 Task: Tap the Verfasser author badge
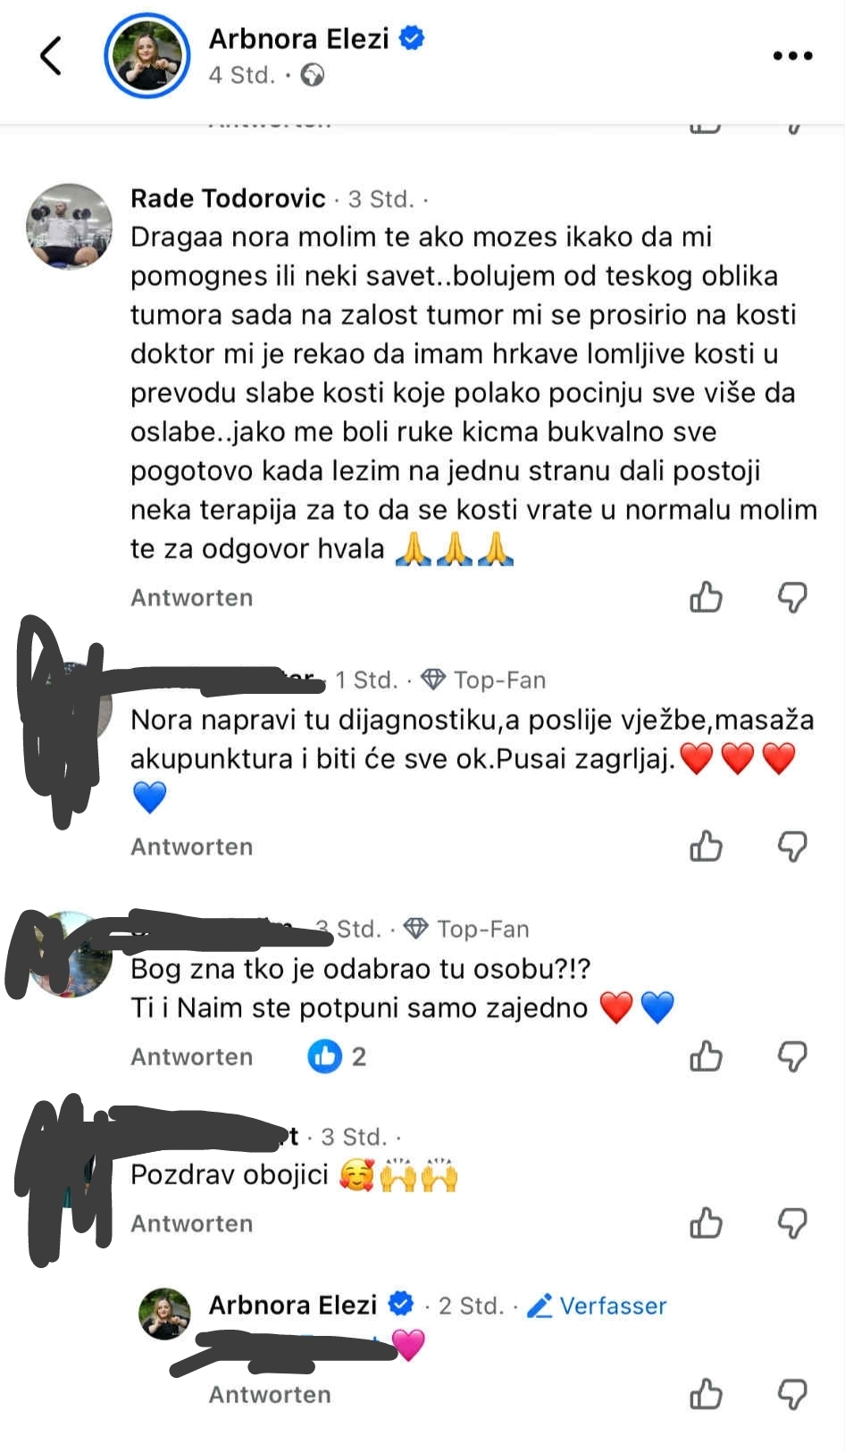597,1306
